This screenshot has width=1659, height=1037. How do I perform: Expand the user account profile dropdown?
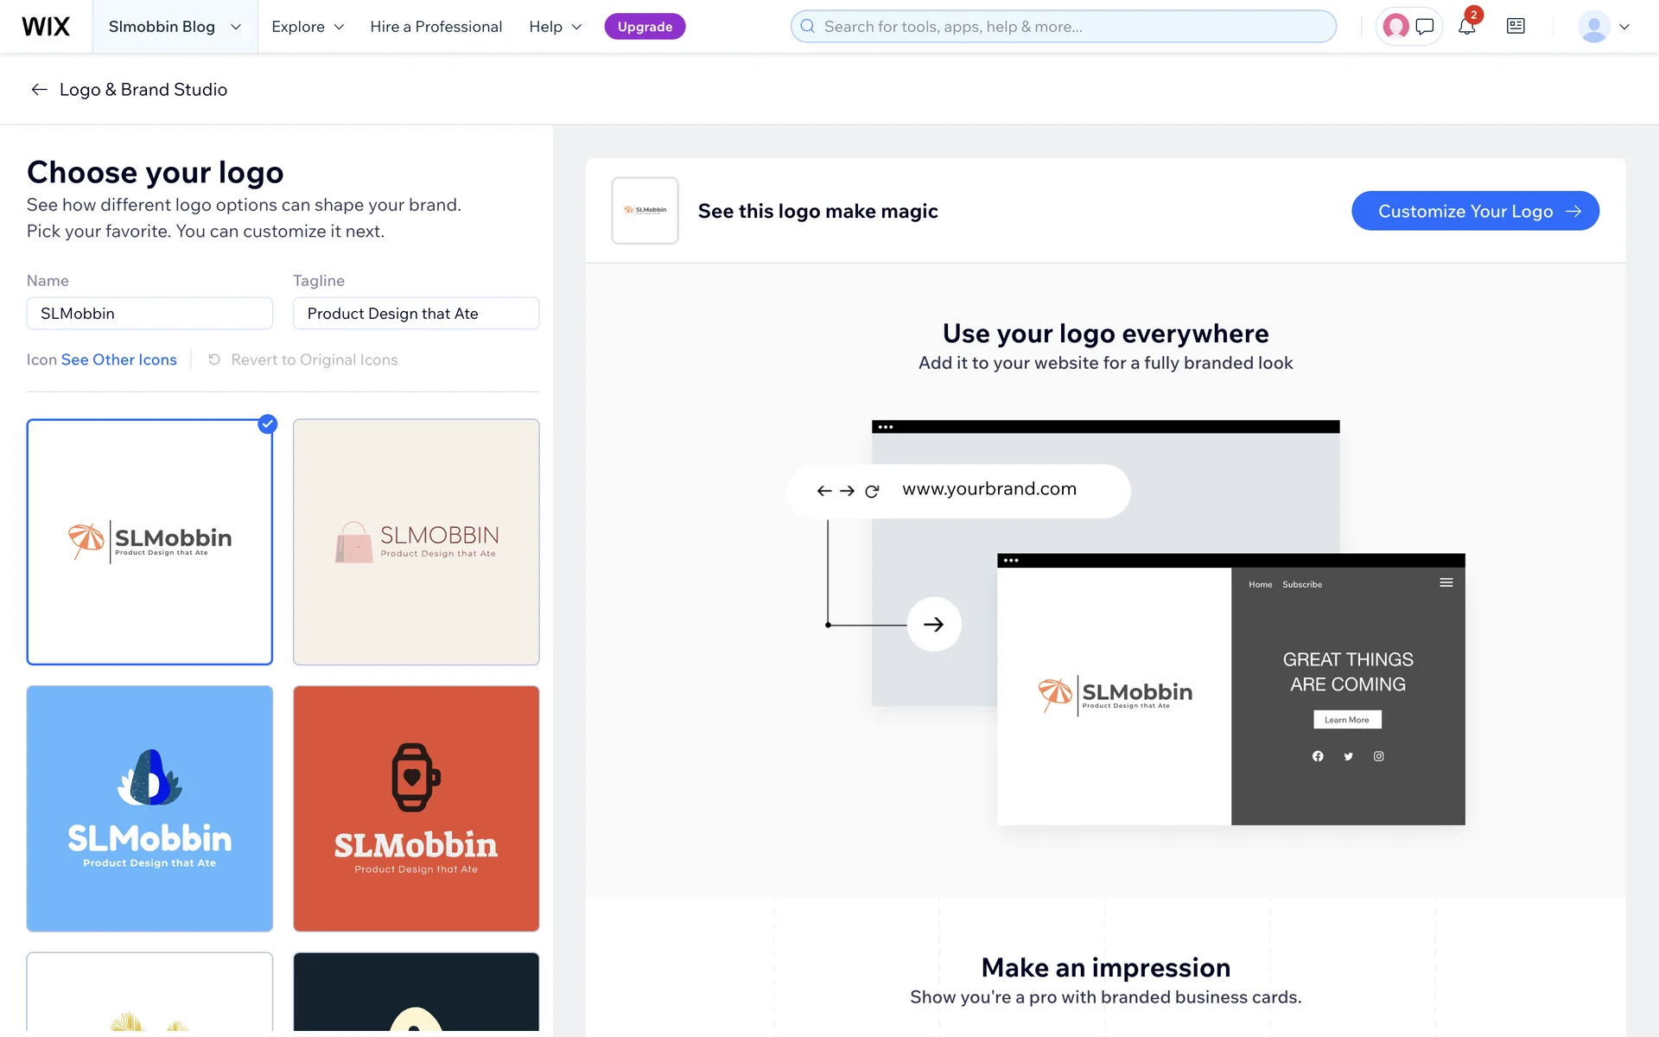tap(1604, 27)
